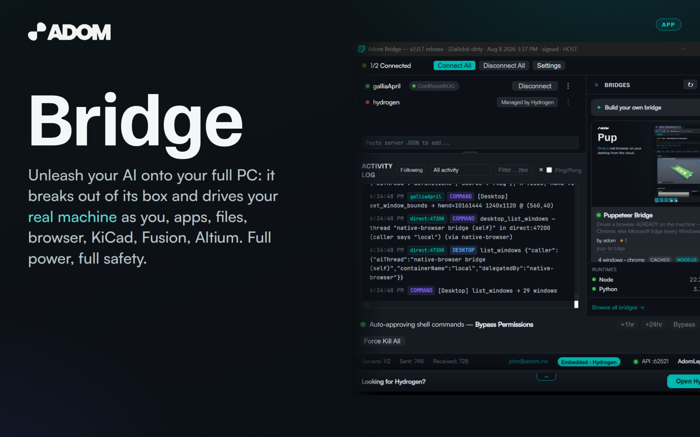This screenshot has height=437, width=700.
Task: Focus the Paste server JSON field
Action: tap(470, 143)
